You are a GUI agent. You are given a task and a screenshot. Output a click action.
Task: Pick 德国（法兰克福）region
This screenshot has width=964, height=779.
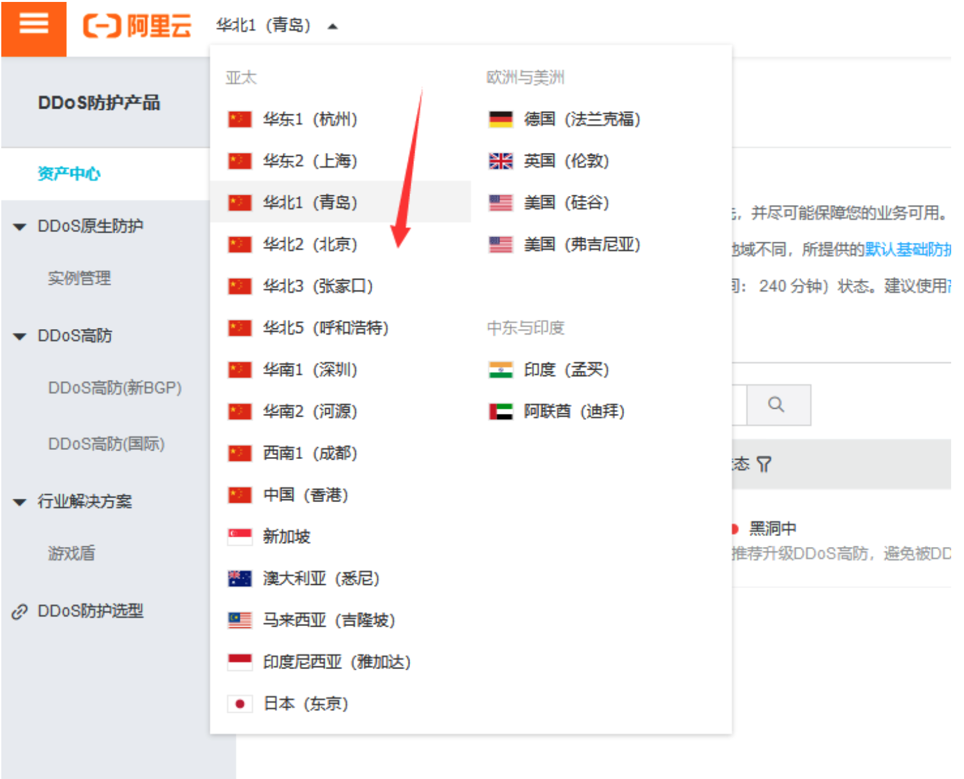pos(601,119)
